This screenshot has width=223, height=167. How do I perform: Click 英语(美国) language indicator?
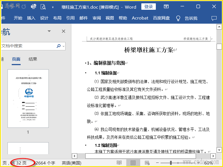[x=71, y=163]
